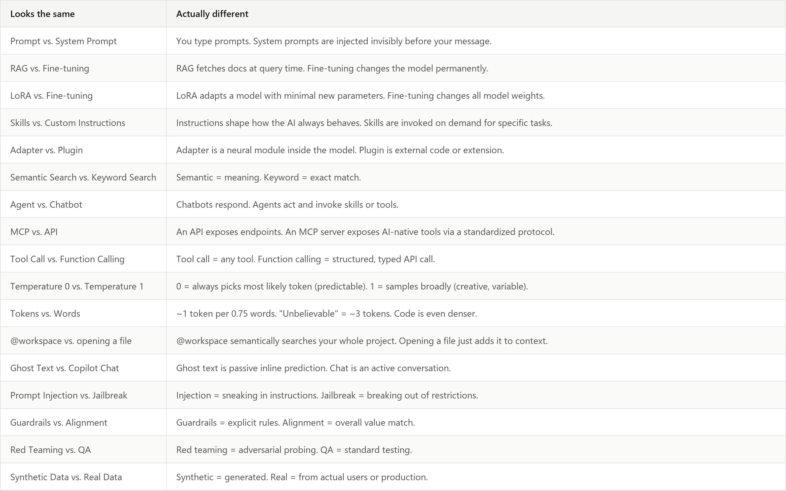Image resolution: width=786 pixels, height=491 pixels.
Task: Select the 'Adapter vs. Plugin' cell
Action: [83, 150]
